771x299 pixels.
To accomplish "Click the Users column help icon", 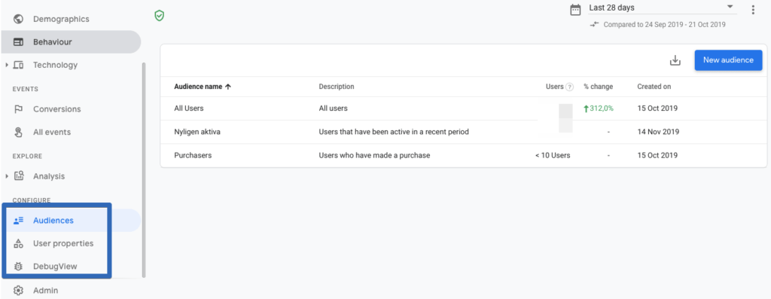I will pos(569,87).
